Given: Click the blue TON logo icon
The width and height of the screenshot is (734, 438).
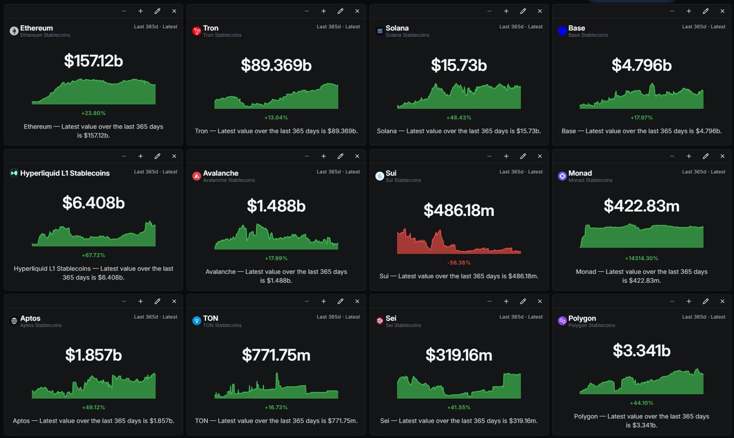Looking at the screenshot, I should pyautogui.click(x=197, y=321).
